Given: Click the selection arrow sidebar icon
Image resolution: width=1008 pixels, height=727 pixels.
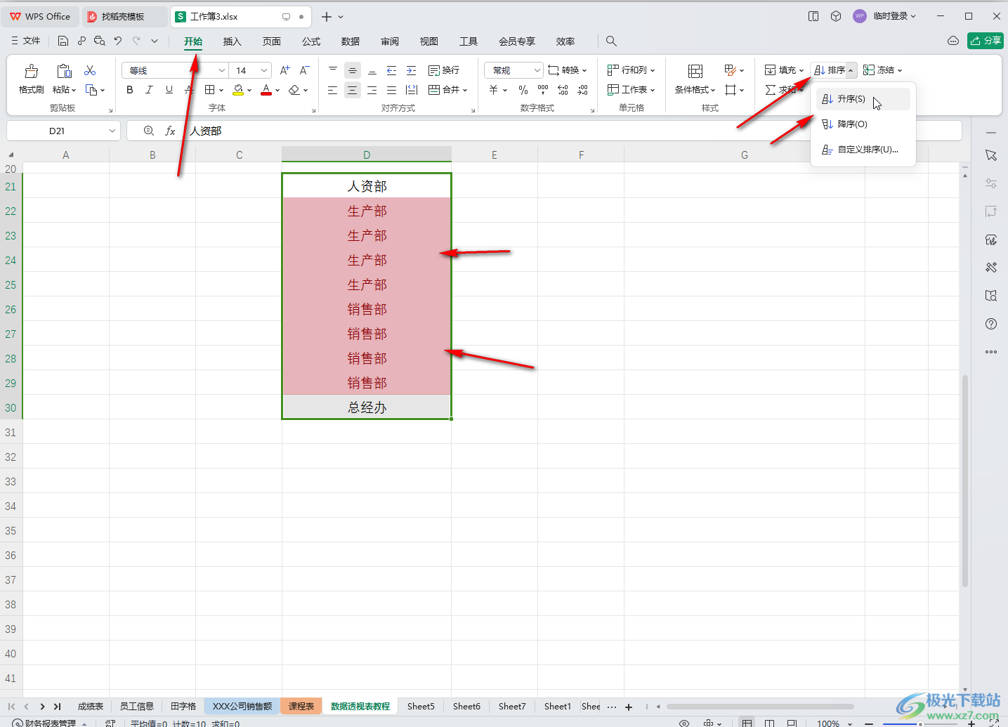Looking at the screenshot, I should [991, 155].
